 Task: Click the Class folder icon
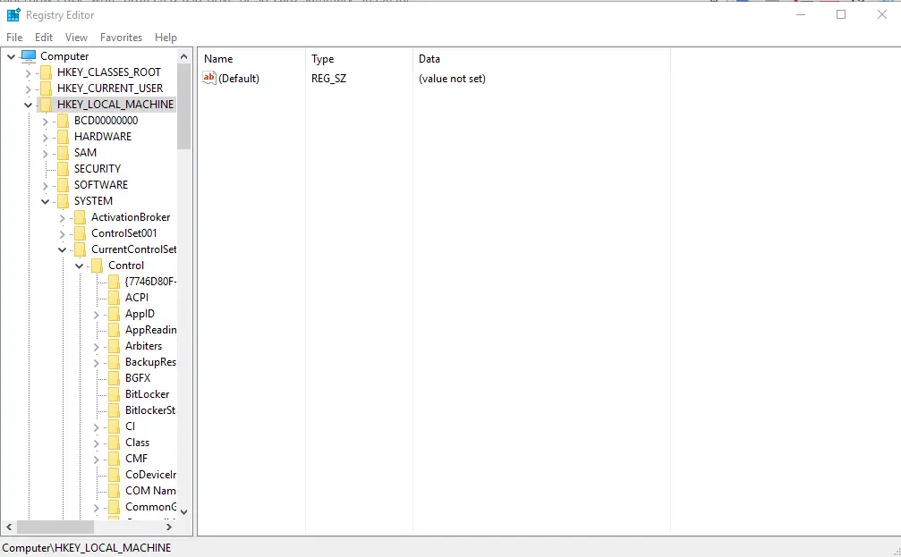tap(115, 443)
